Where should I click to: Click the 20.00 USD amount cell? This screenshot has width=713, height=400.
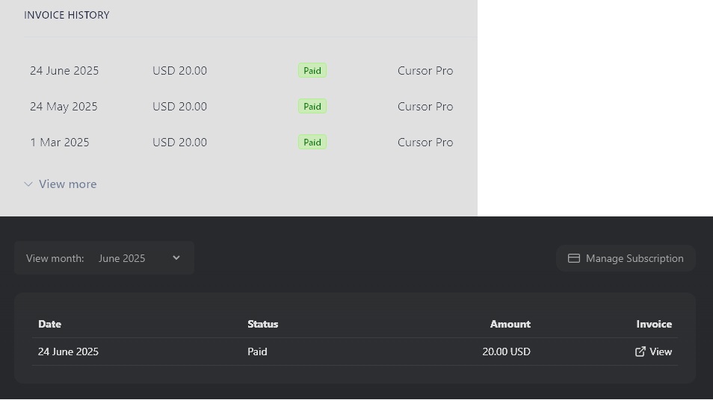coord(506,351)
